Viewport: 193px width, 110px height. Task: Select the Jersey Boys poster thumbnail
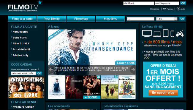tap(74, 87)
